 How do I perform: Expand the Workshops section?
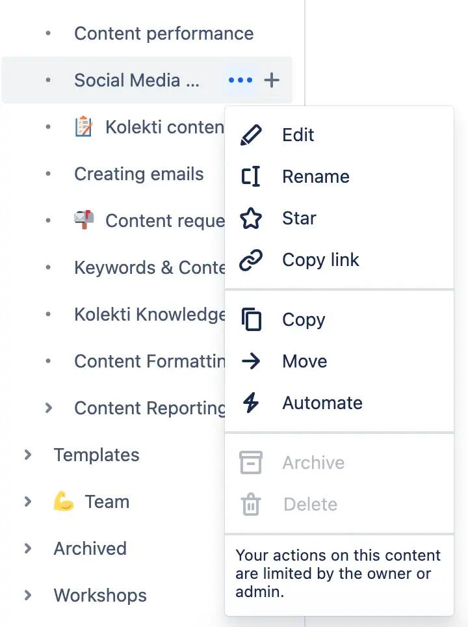pyautogui.click(x=27, y=595)
